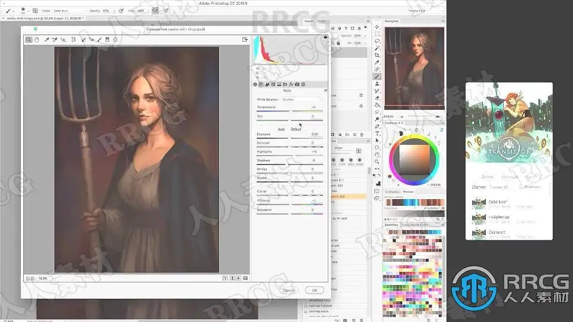Select the Red Eye Removal tool in Camera Raw

91,39
